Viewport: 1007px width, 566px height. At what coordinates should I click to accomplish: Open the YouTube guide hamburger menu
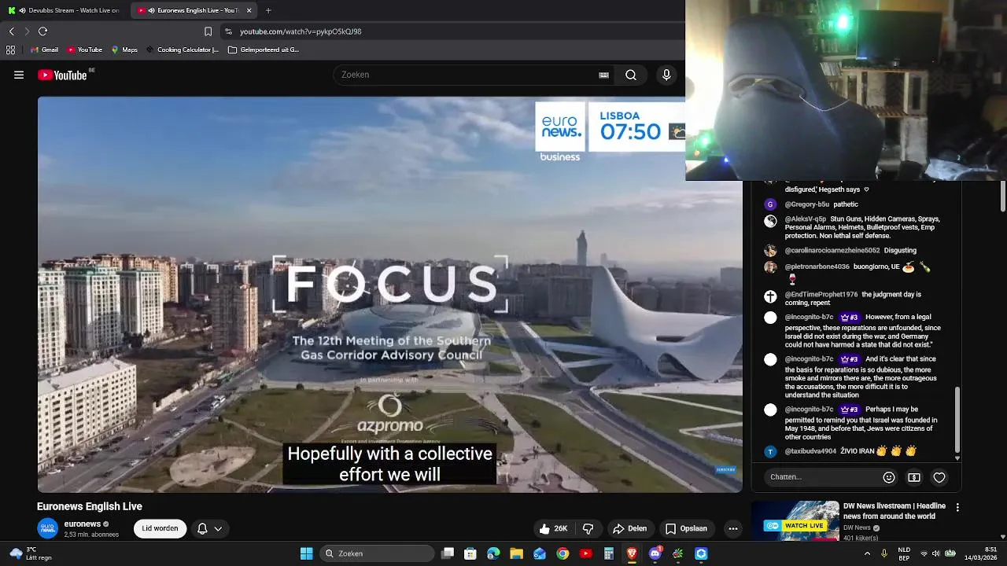19,75
